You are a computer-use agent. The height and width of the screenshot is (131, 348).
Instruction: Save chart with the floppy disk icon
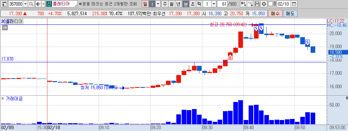[x=257, y=4]
